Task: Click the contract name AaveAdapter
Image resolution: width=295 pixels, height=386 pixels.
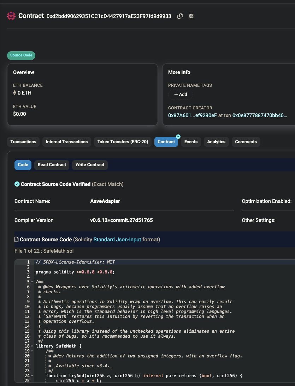Action: [105, 201]
